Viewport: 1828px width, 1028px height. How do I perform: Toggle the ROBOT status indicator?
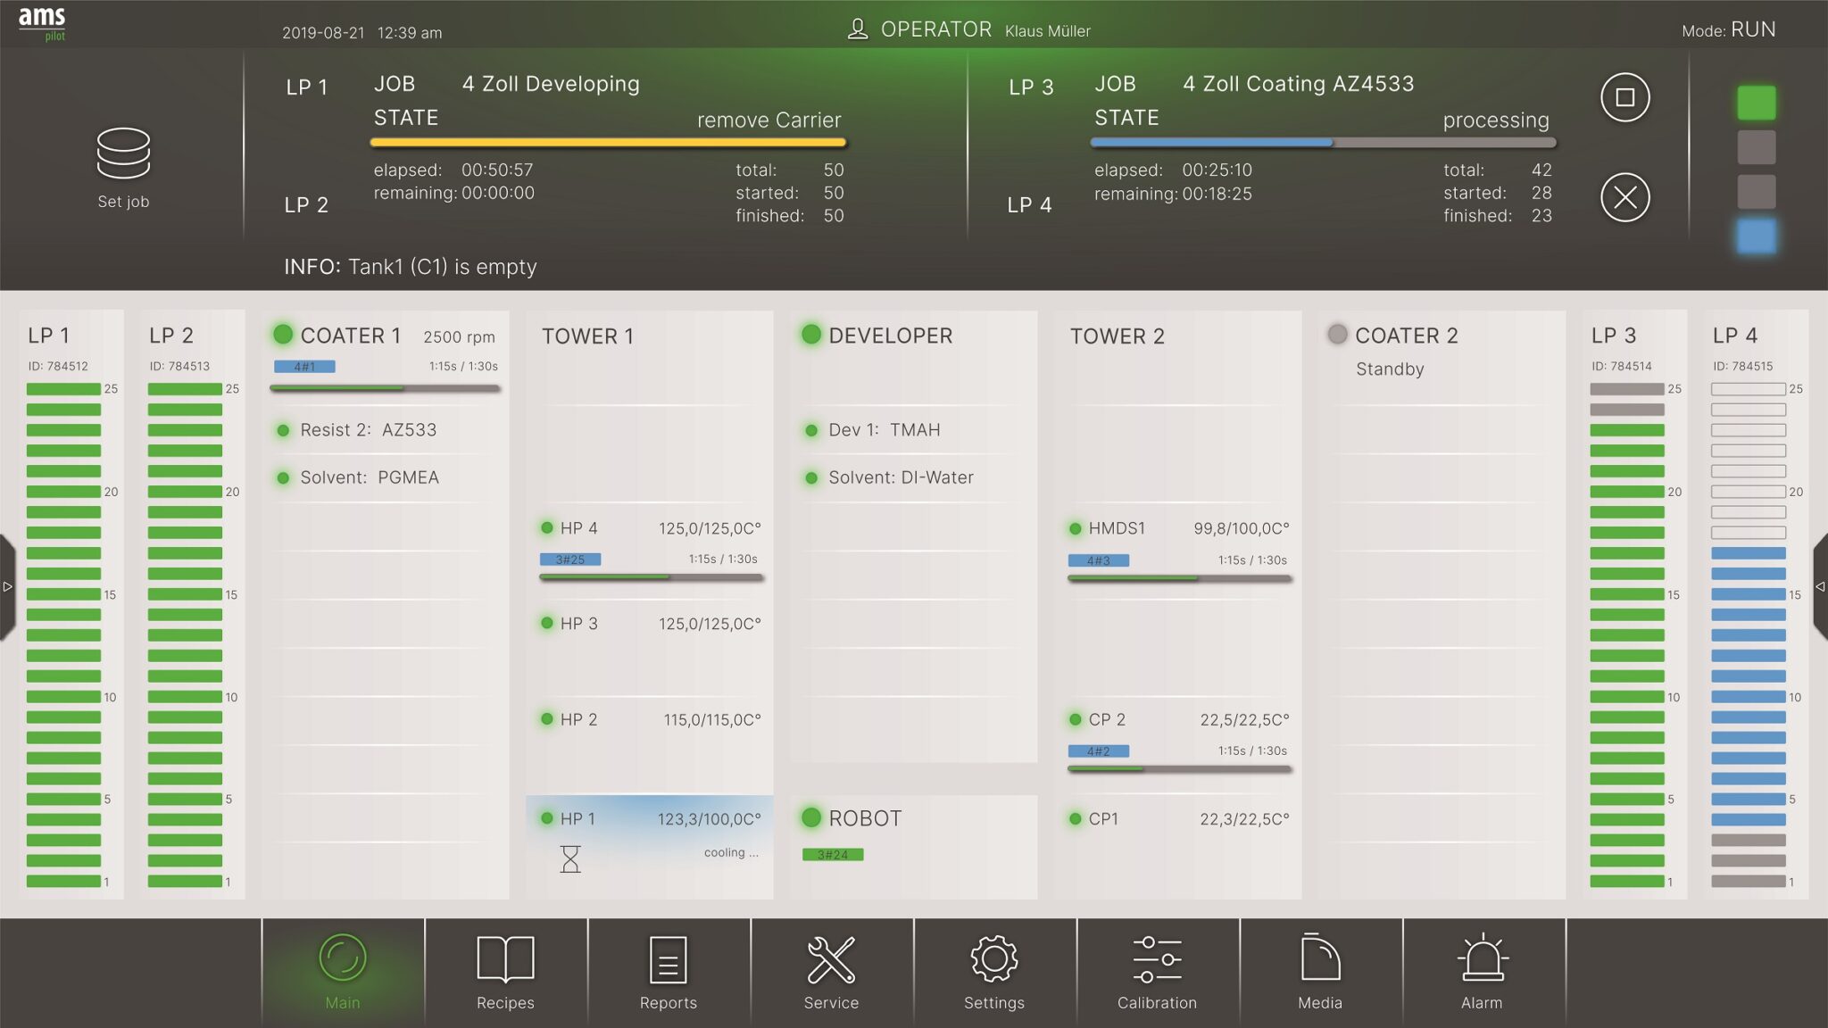[x=811, y=817]
